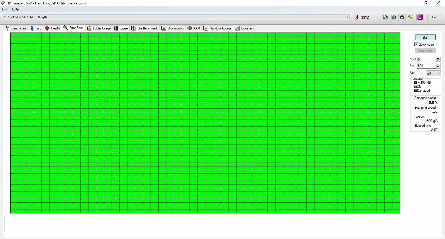The image size is (445, 239).
Task: Decrease the End value with down arrow
Action: click(438, 67)
